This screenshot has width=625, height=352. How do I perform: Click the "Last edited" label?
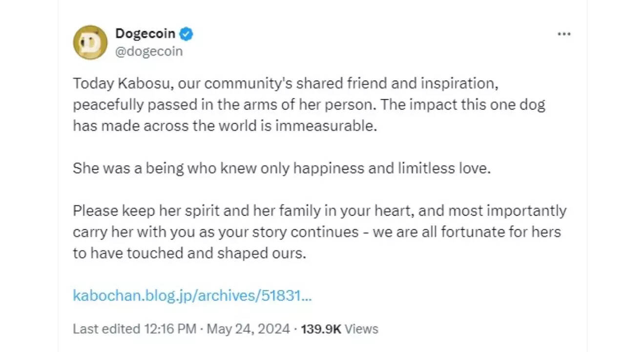106,329
